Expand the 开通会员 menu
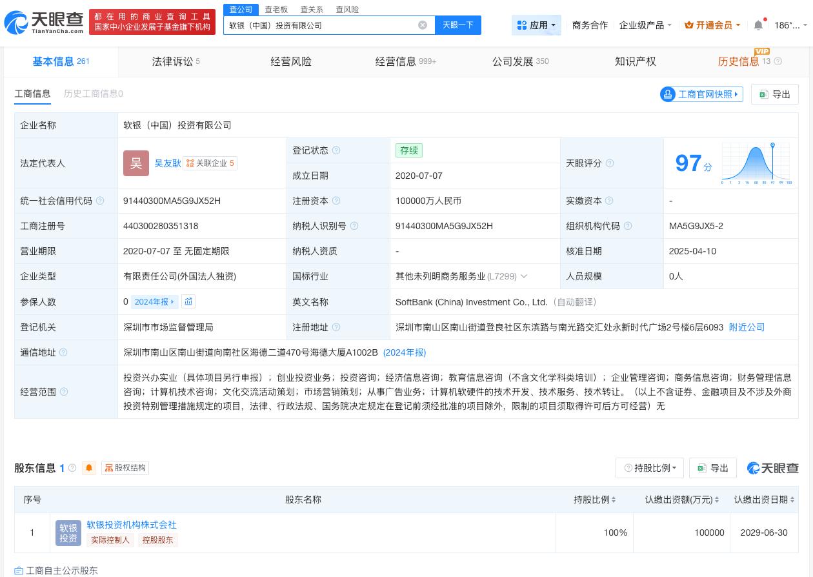 [712, 25]
